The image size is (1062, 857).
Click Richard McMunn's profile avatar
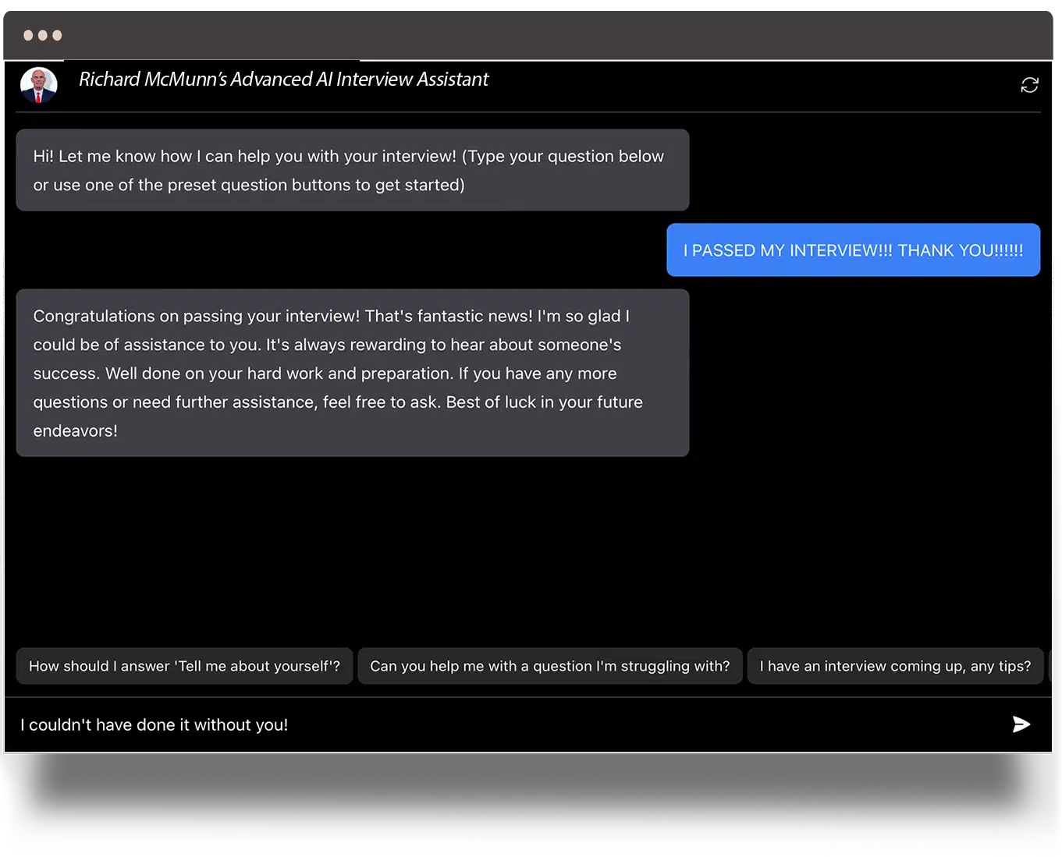[38, 85]
